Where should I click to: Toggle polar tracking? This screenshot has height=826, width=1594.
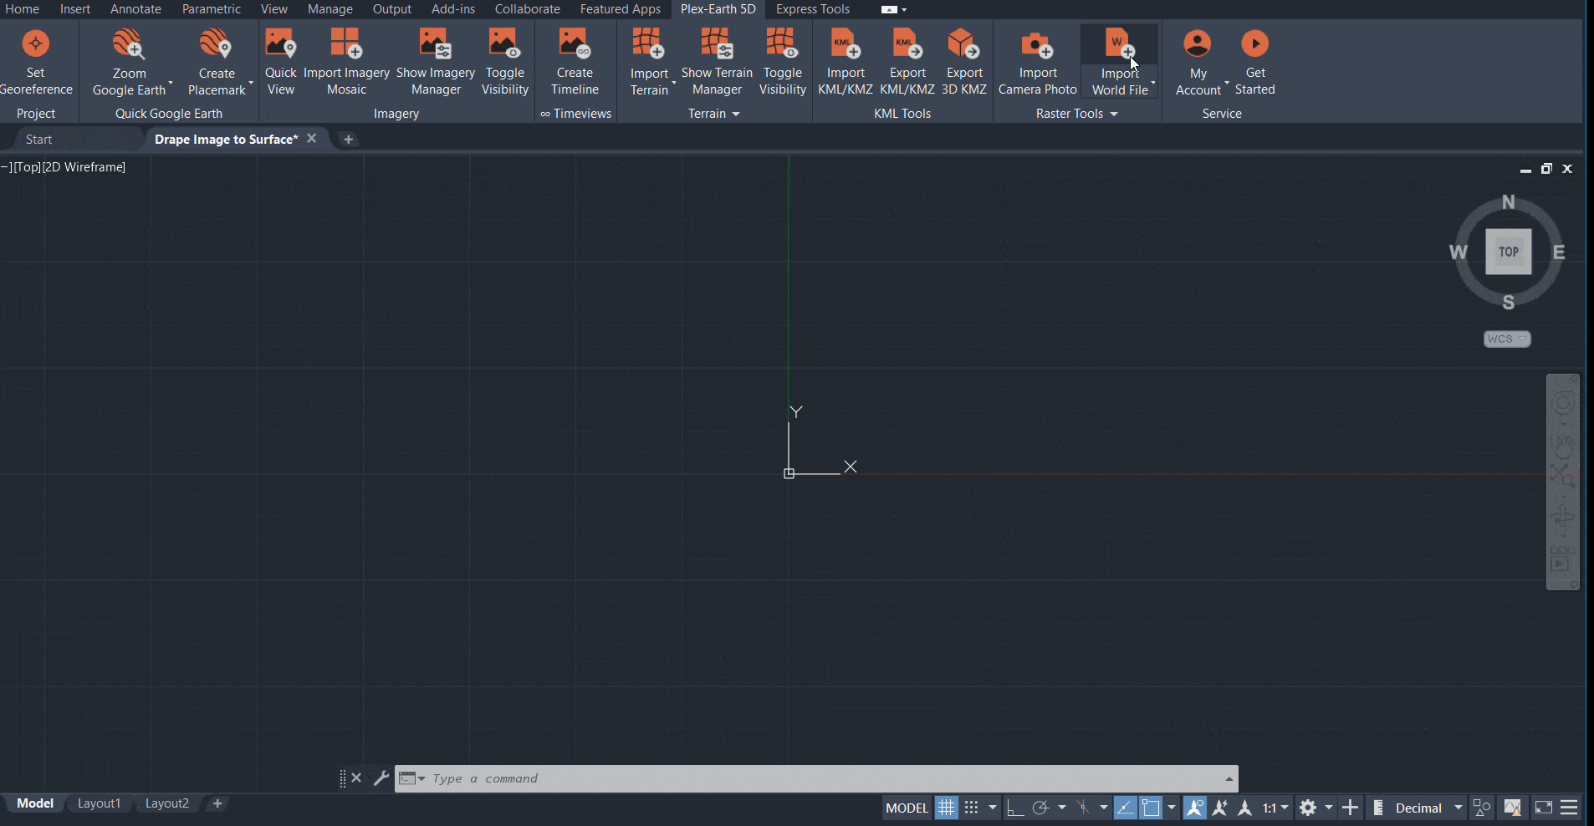1040,808
